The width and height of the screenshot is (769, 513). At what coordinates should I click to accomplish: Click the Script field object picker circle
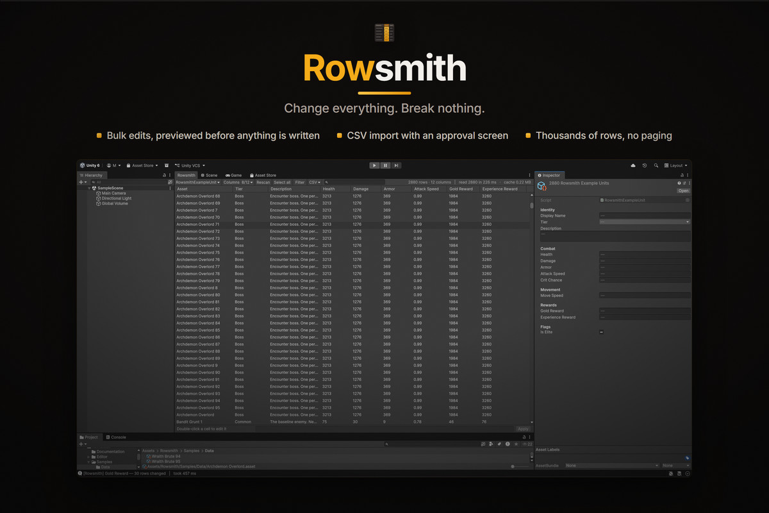point(688,200)
